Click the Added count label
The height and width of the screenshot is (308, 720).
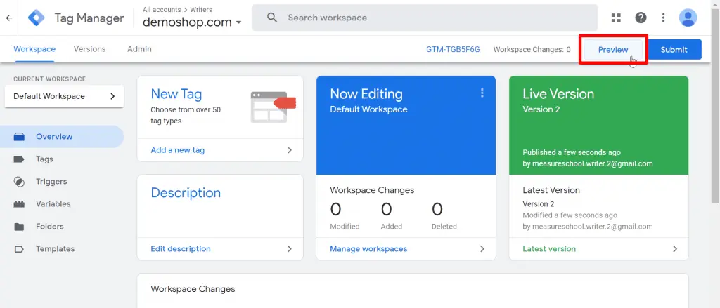click(391, 227)
